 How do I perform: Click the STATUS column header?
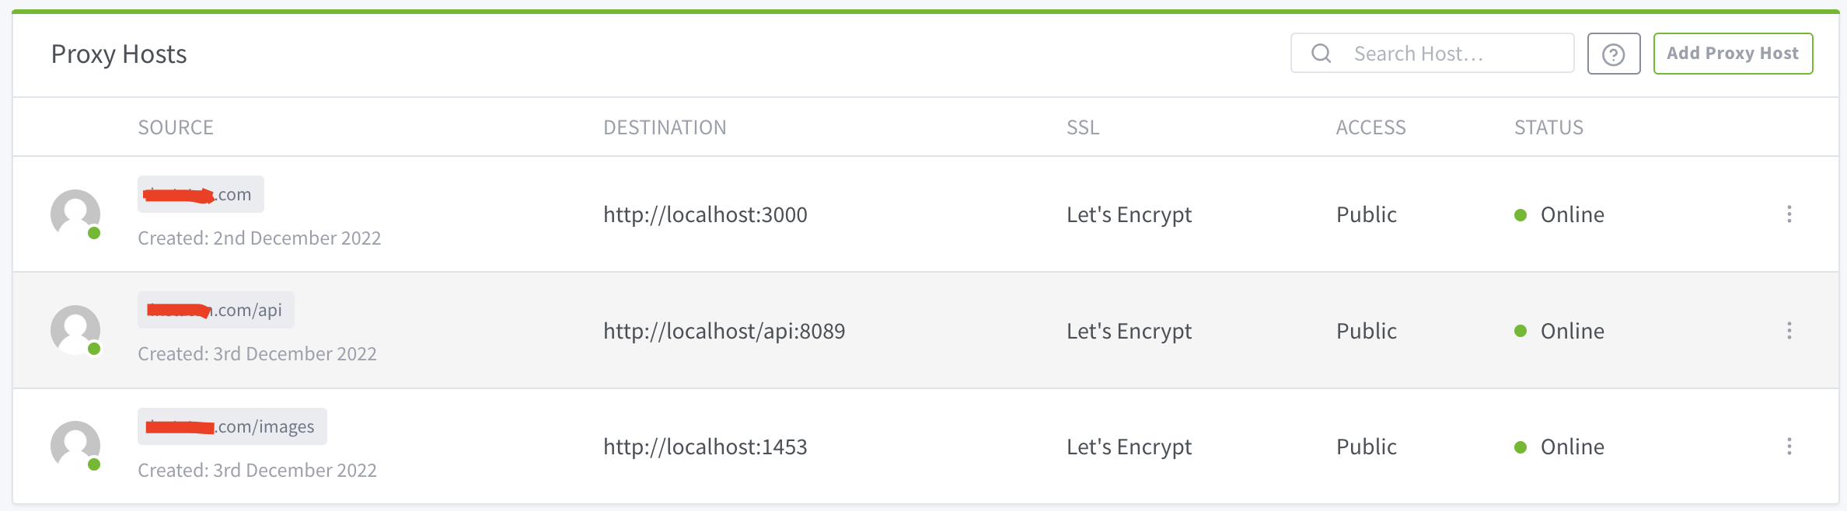1548,127
